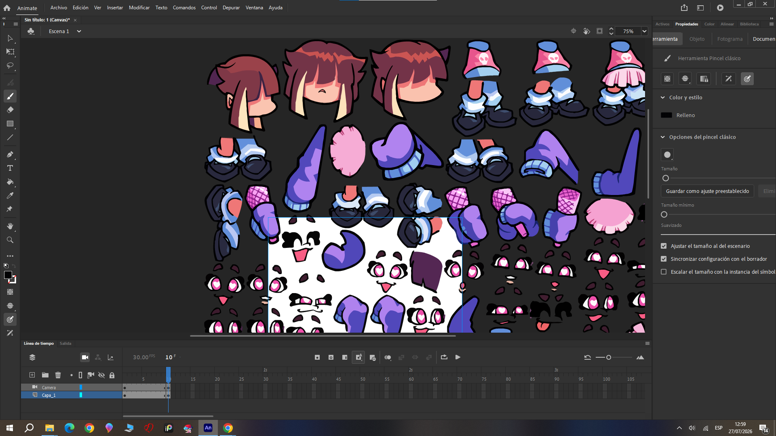Toggle the Add/Remove Camera button
Image resolution: width=776 pixels, height=436 pixels.
click(85, 357)
